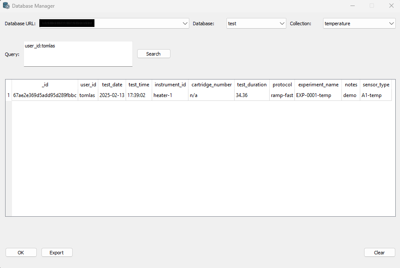This screenshot has width=400, height=268.
Task: Click inside the Query text field
Action: tap(77, 54)
